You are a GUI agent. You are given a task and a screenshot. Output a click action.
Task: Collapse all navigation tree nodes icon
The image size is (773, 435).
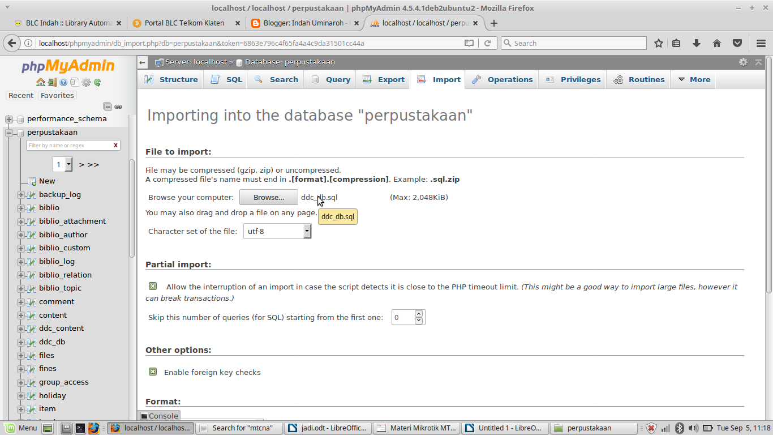pos(108,106)
